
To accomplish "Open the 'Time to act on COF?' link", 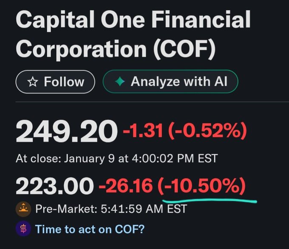I will [90, 229].
